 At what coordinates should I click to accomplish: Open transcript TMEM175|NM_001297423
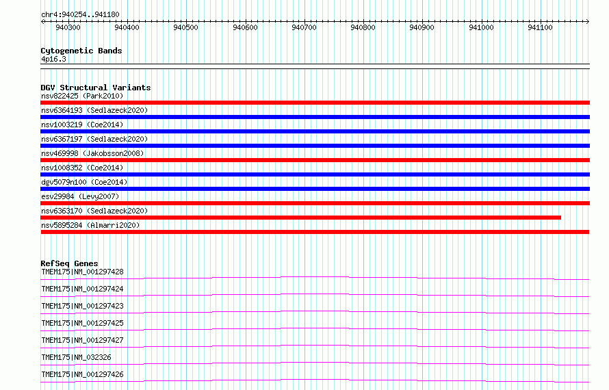point(82,306)
